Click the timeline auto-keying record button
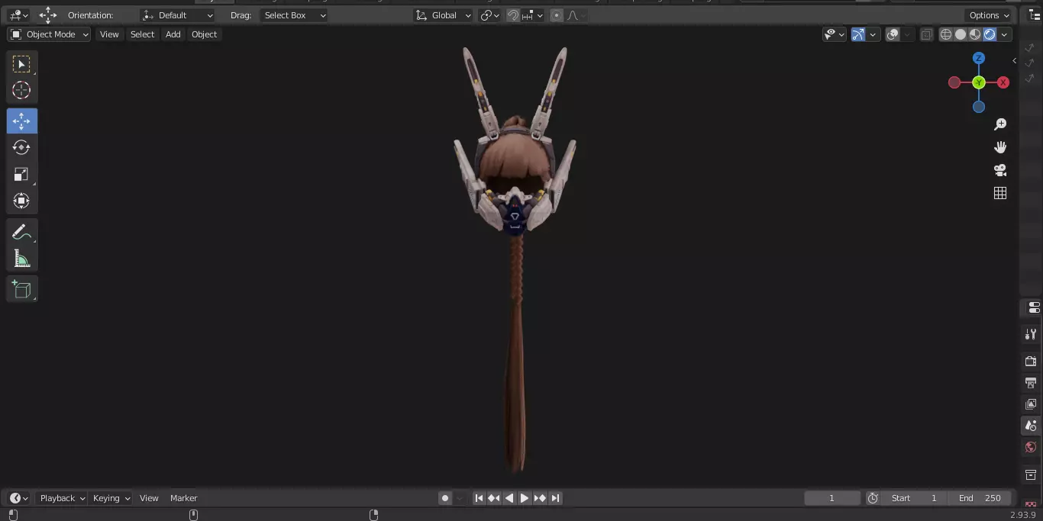This screenshot has height=521, width=1043. click(x=445, y=498)
